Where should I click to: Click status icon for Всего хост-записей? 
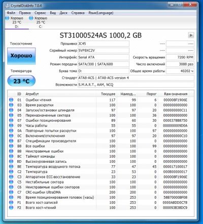(x=11, y=202)
